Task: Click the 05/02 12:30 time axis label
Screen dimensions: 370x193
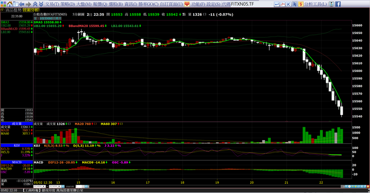Action: coord(43,182)
